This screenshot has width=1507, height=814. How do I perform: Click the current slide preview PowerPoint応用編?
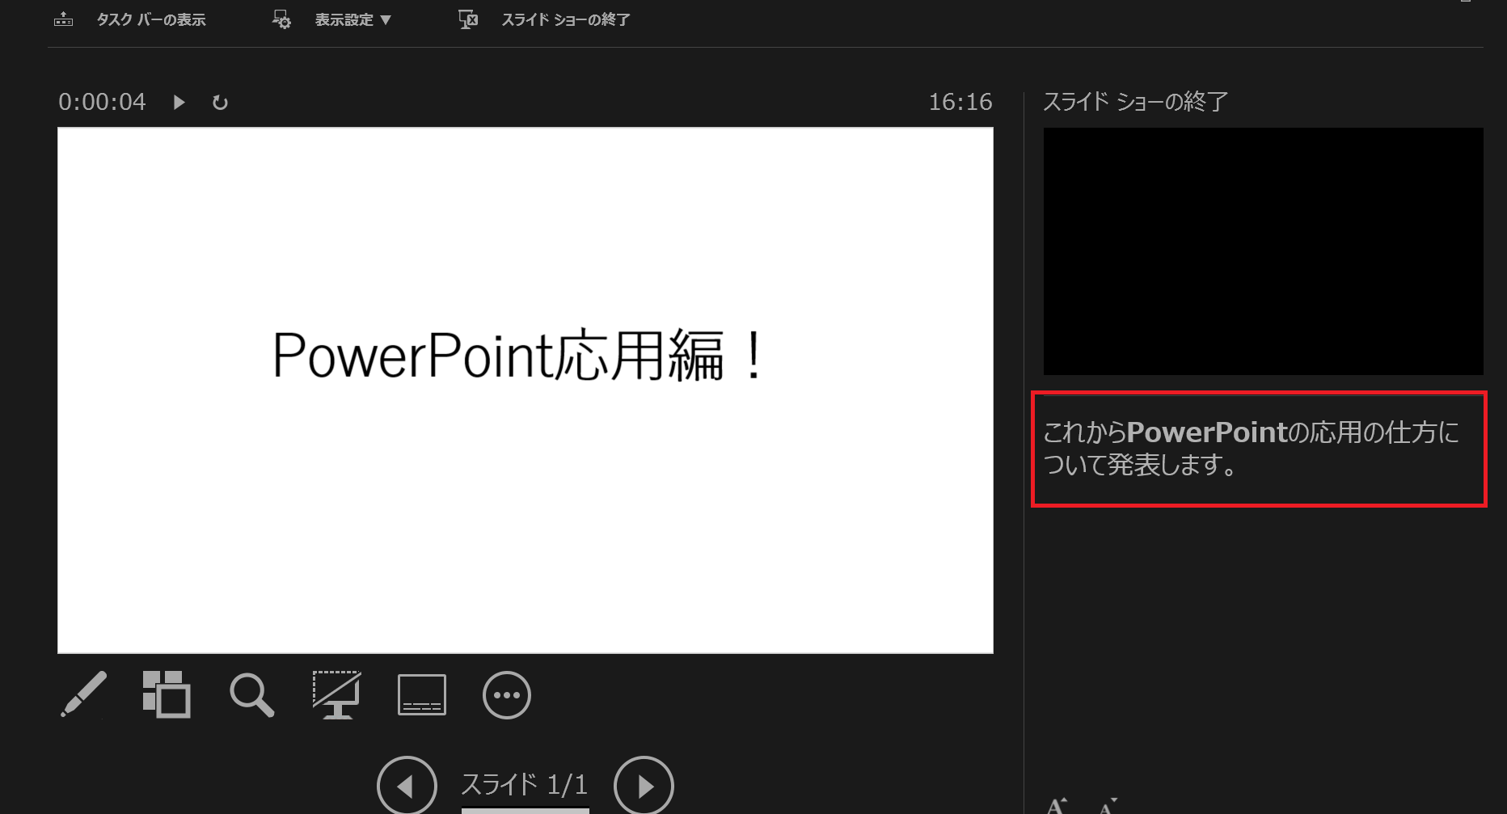click(x=525, y=390)
